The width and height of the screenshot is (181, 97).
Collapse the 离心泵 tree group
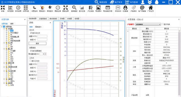4,49
